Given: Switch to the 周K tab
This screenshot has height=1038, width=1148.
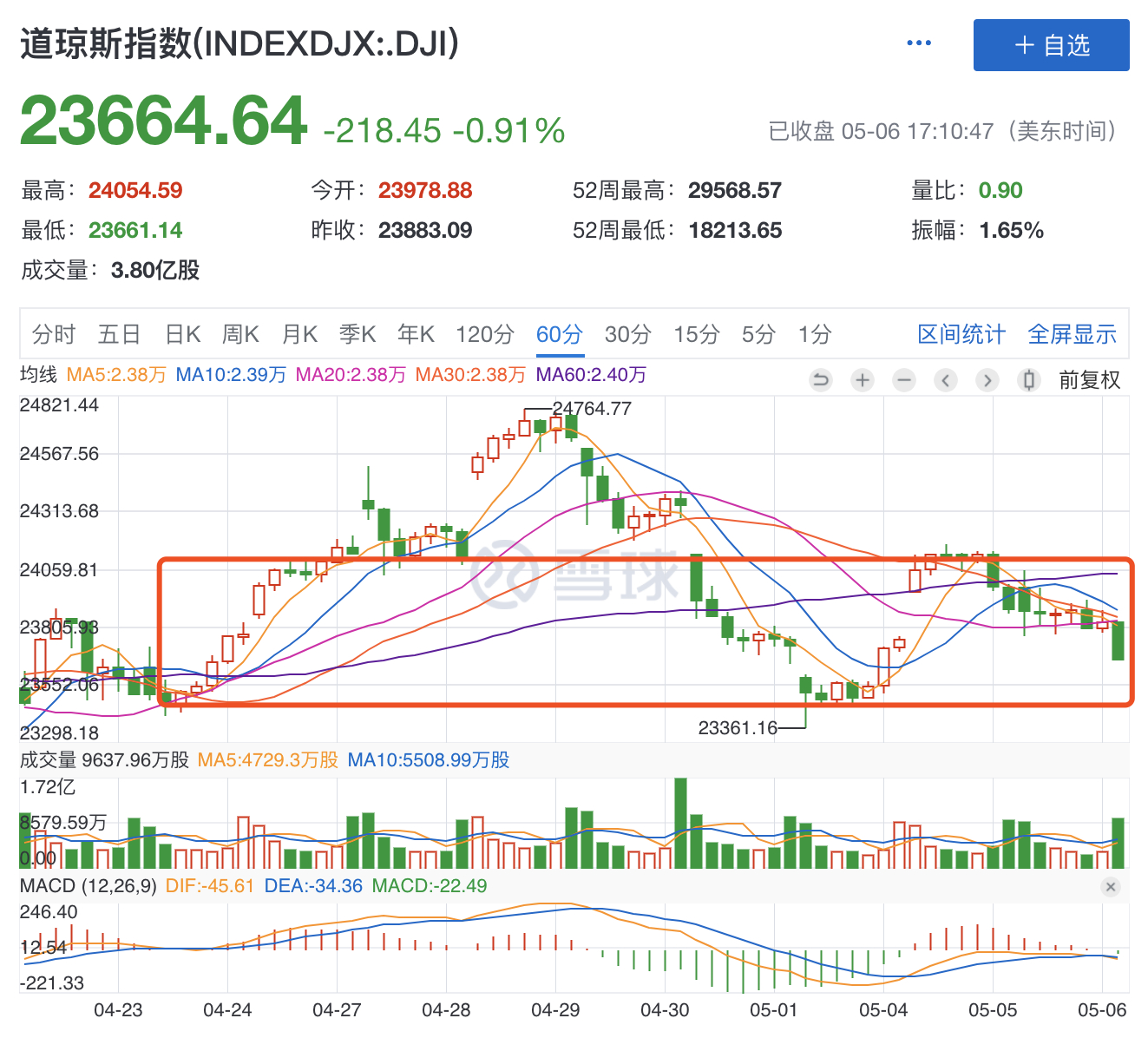Looking at the screenshot, I should [x=241, y=334].
